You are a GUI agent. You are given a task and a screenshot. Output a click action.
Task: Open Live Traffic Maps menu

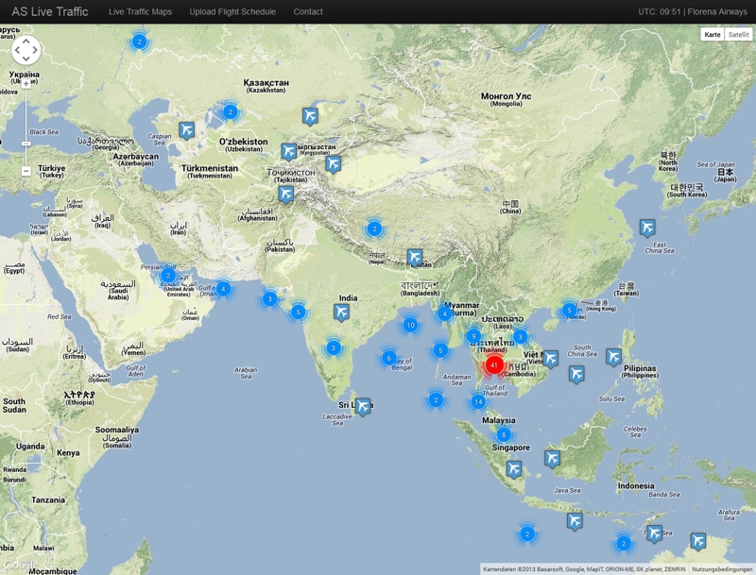coord(140,11)
